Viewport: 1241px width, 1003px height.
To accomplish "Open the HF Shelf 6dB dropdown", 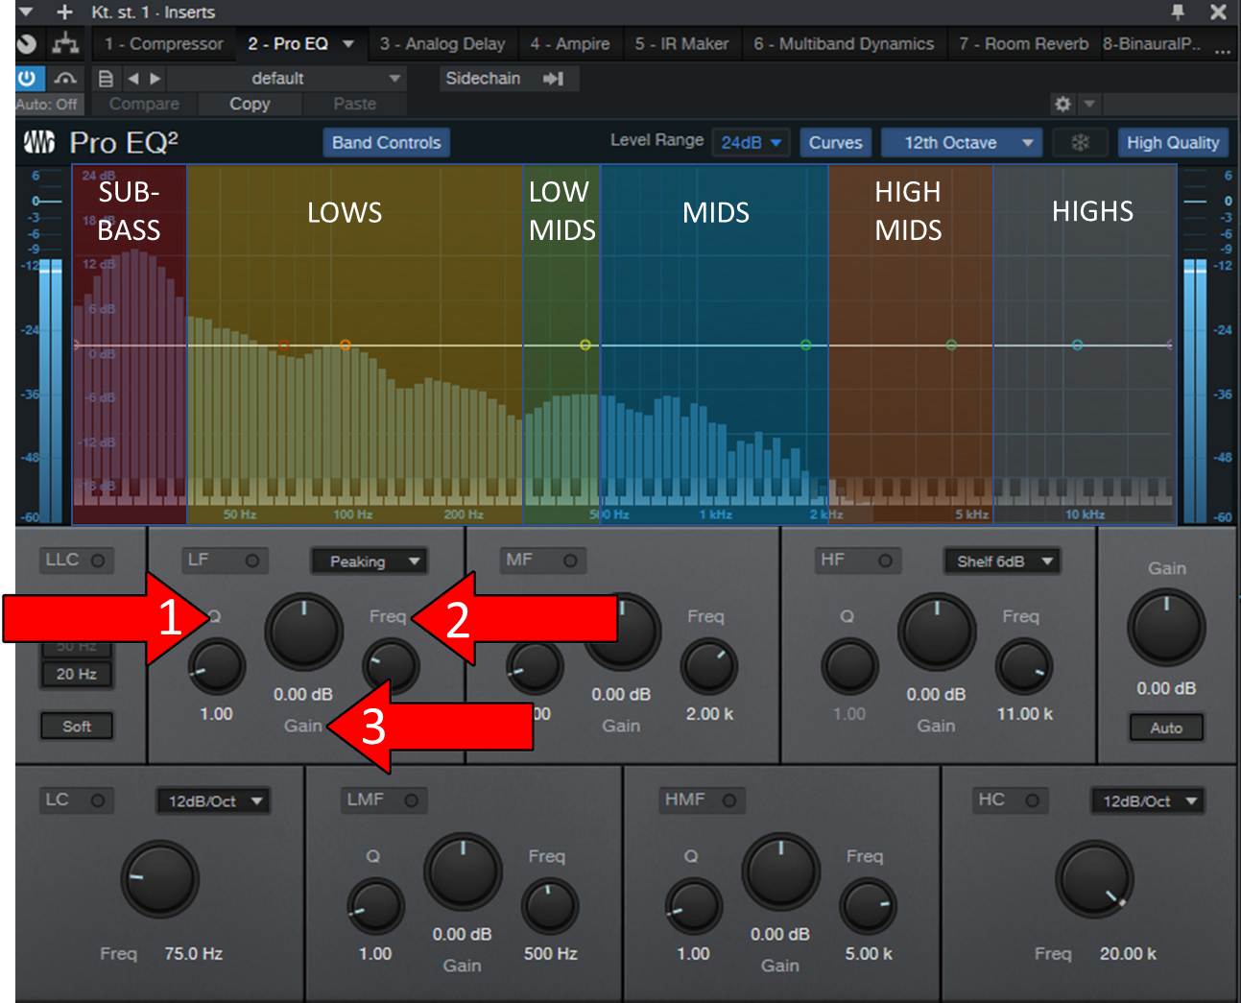I will (x=1002, y=561).
